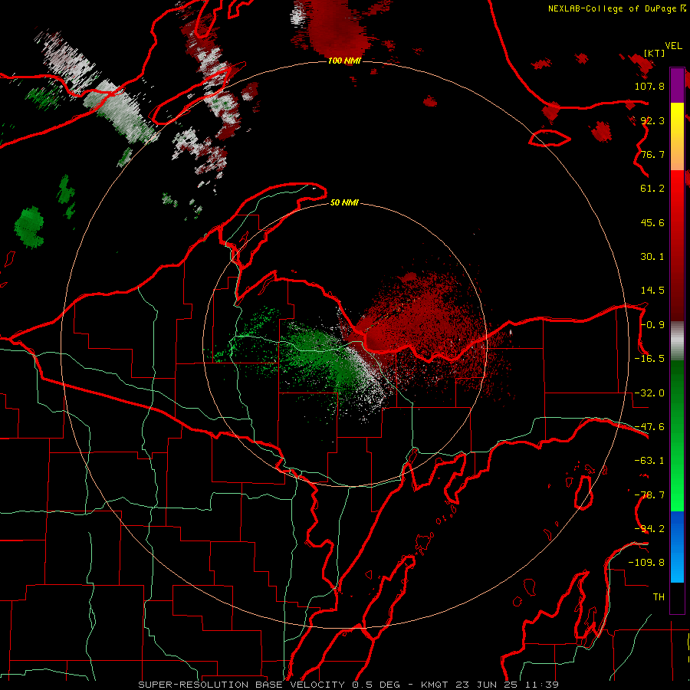Click the gray near-zero segment of the color bar
The image size is (690, 690).
677,340
